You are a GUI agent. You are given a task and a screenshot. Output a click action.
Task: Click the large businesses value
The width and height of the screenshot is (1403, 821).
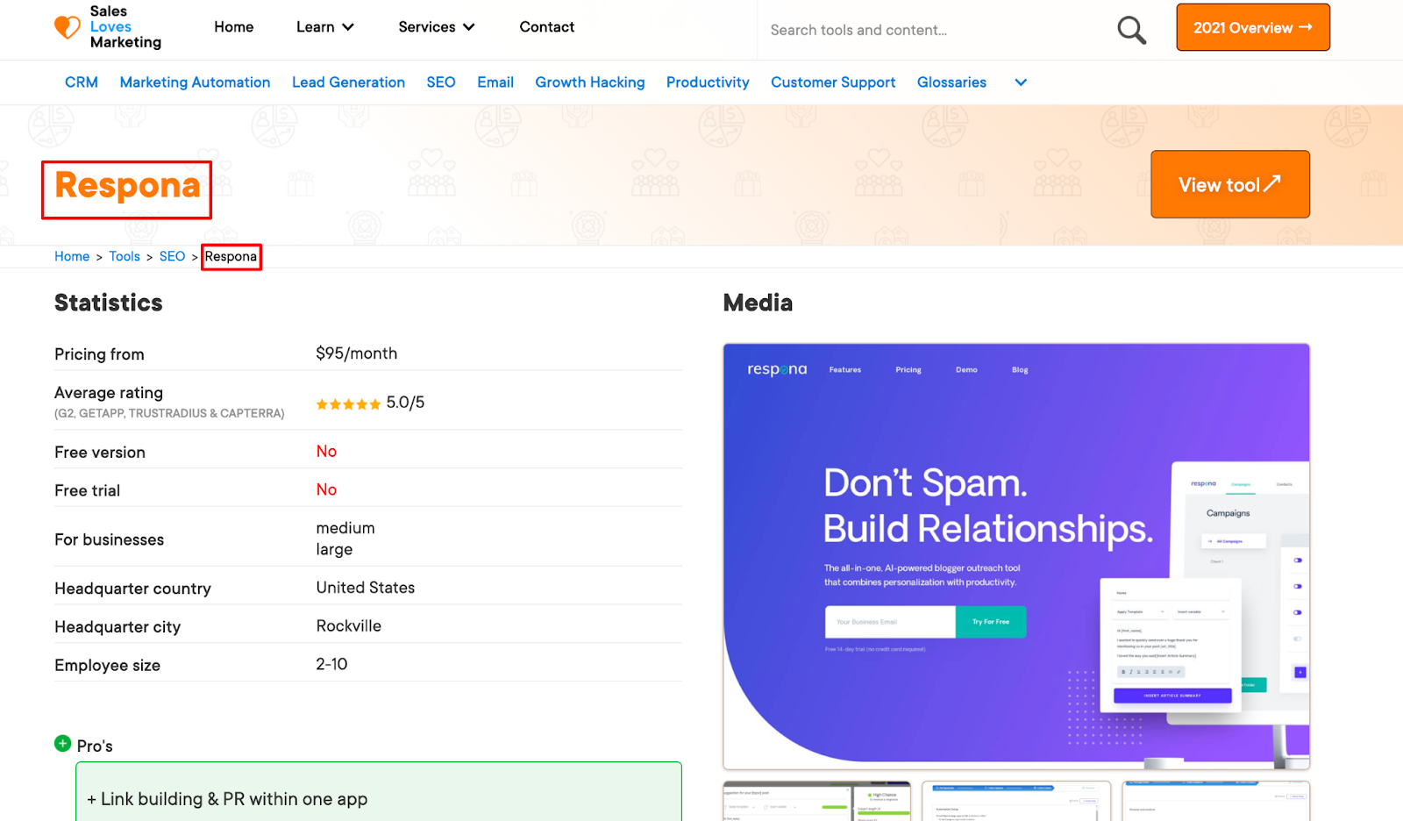[334, 549]
